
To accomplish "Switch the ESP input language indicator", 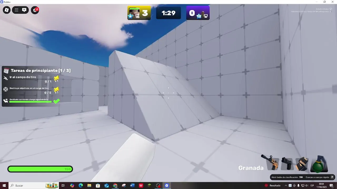I will (312, 186).
